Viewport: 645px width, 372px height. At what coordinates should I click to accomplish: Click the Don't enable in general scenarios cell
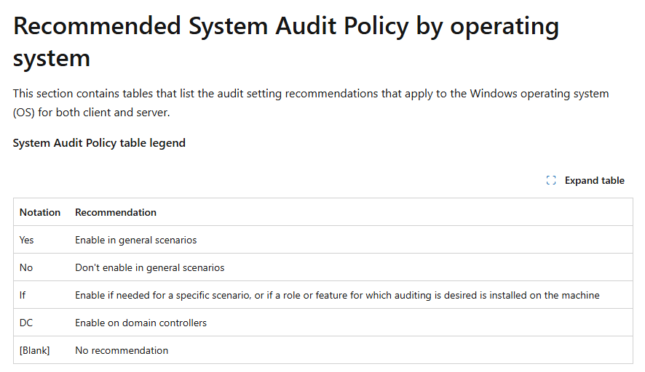(150, 267)
